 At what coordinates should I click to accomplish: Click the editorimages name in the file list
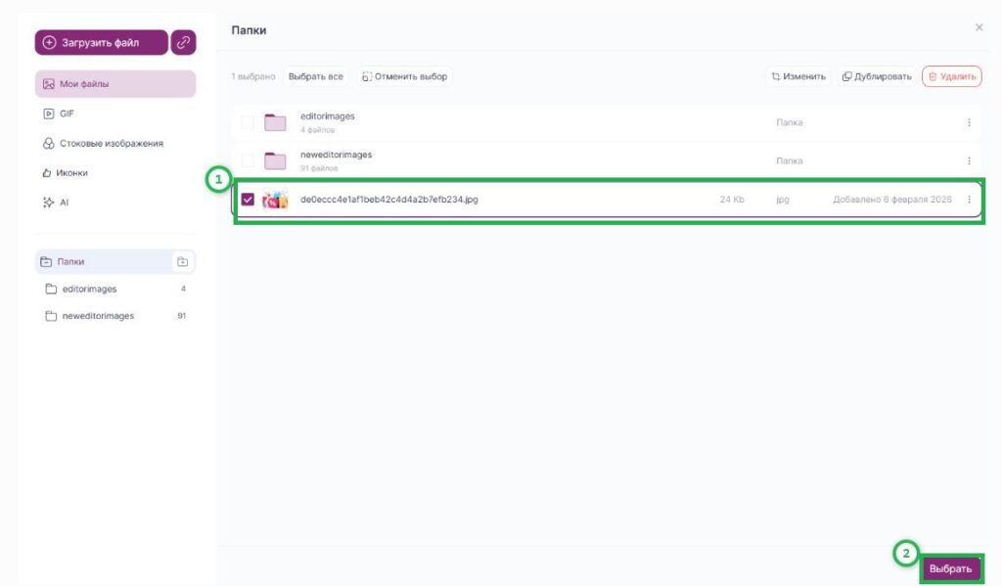pos(327,116)
